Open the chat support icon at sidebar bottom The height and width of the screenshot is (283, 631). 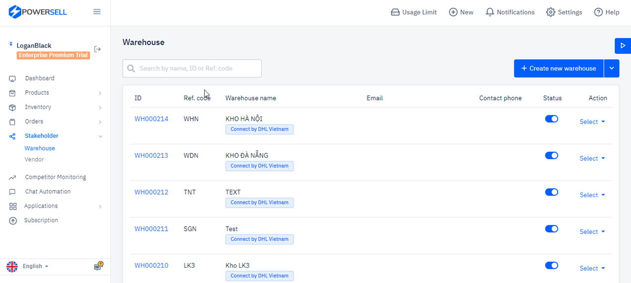pos(99,266)
